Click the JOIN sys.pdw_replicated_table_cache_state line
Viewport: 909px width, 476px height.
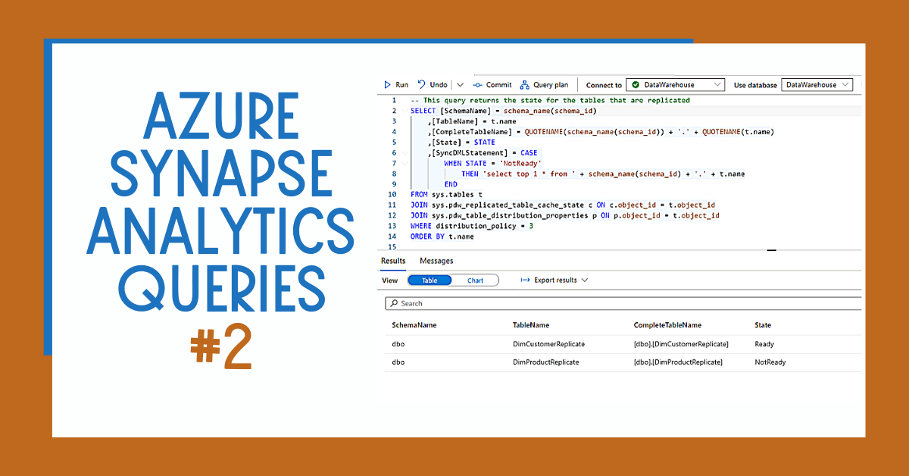pyautogui.click(x=562, y=205)
